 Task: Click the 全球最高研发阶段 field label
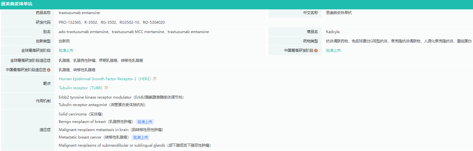pos(36,51)
